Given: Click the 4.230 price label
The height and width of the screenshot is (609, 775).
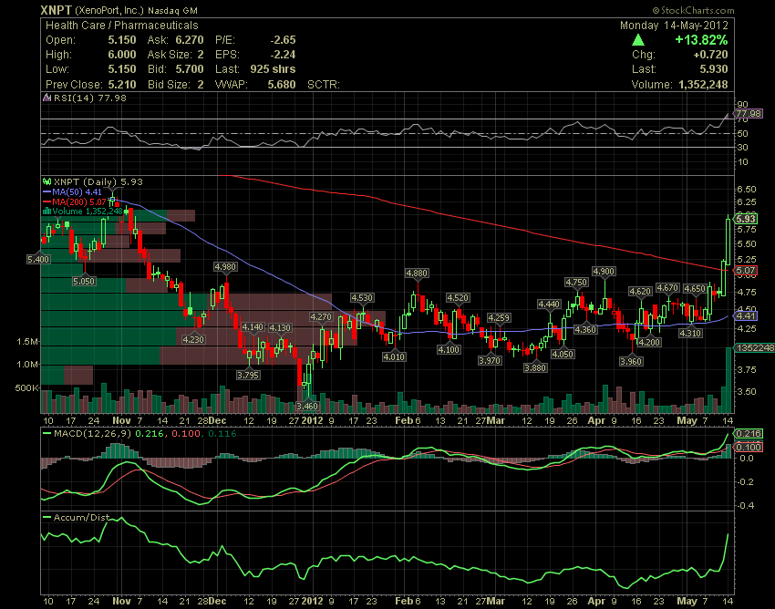Looking at the screenshot, I should coord(193,339).
